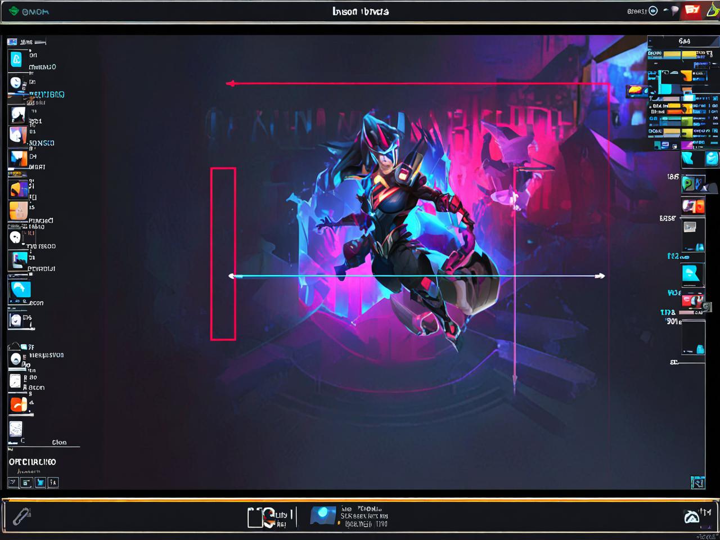Select the orange-yellow icon in left sidebar
The width and height of the screenshot is (720, 540).
point(18,189)
